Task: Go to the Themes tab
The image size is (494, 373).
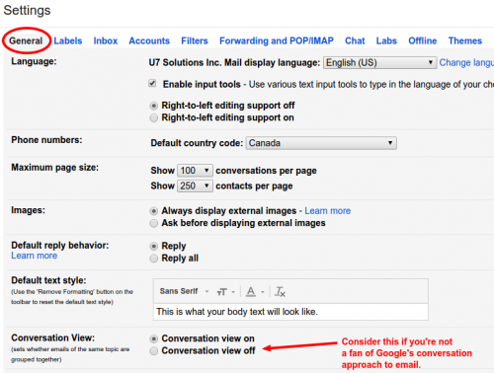Action: point(465,40)
